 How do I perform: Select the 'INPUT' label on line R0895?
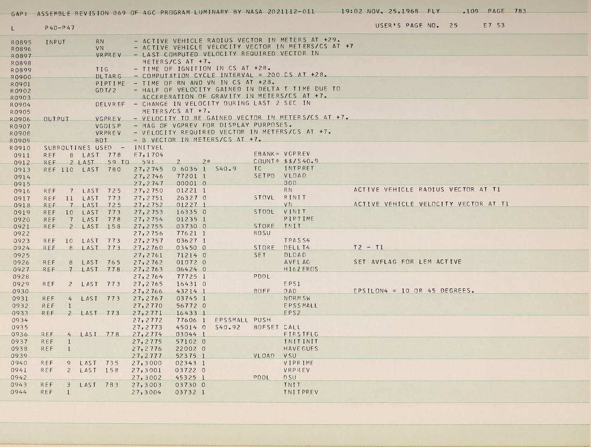click(55, 42)
